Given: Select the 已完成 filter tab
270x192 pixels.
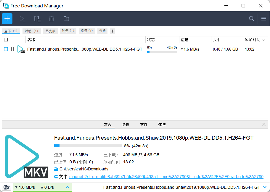Looking at the screenshot, I should [50, 31].
